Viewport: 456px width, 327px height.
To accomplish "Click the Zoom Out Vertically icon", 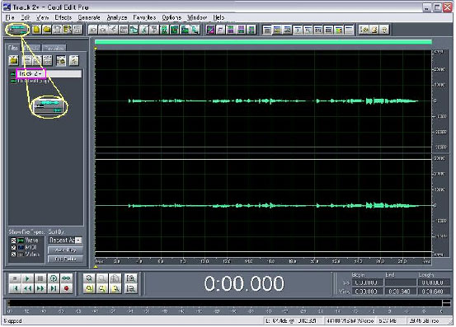I will (131, 288).
